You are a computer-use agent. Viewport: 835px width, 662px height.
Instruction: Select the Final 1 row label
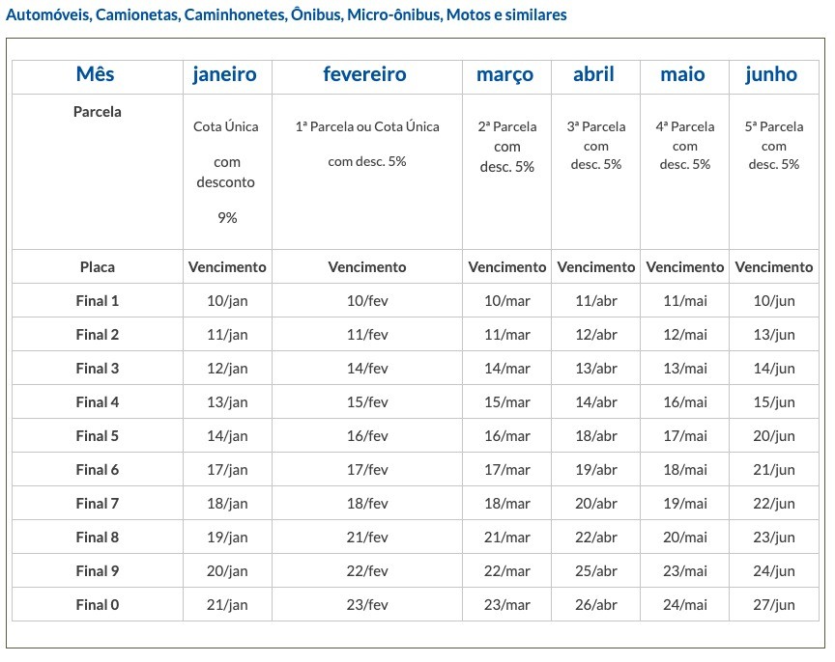pos(98,301)
